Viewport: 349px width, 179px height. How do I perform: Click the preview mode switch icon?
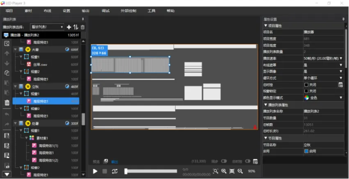pyautogui.click(x=106, y=161)
